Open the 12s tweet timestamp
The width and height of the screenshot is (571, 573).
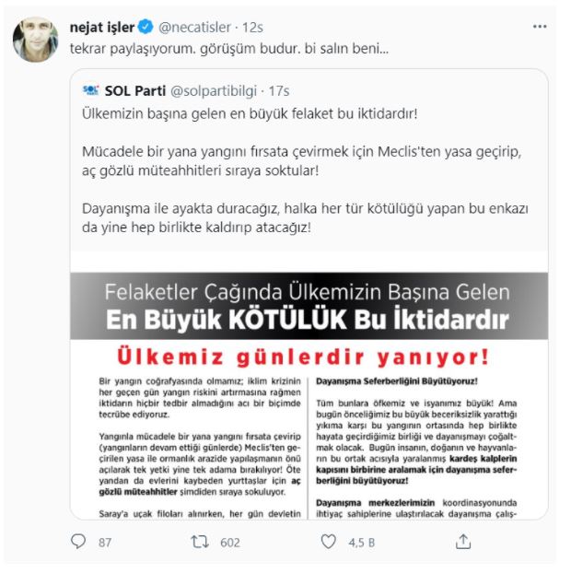252,28
